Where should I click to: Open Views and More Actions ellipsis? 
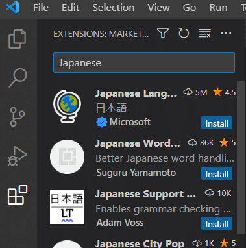[x=226, y=33]
